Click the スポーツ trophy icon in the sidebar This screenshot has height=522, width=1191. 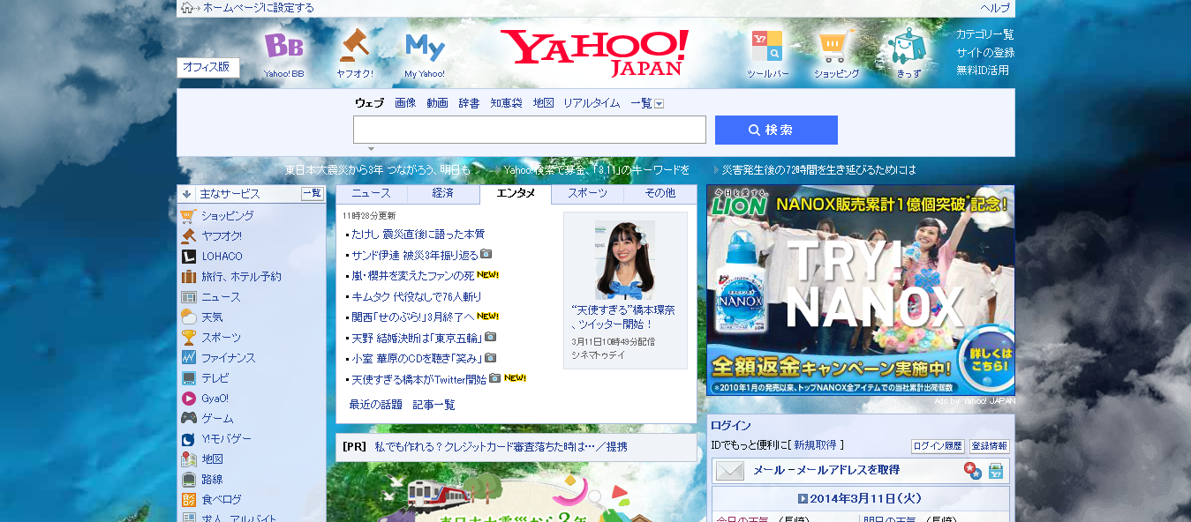pos(188,338)
